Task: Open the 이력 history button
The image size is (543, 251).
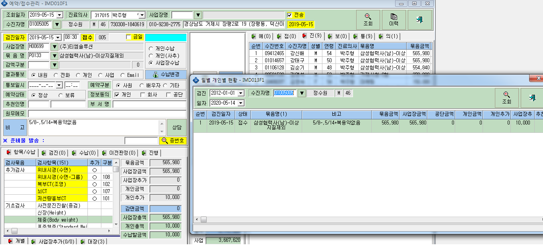Action: coord(394,20)
